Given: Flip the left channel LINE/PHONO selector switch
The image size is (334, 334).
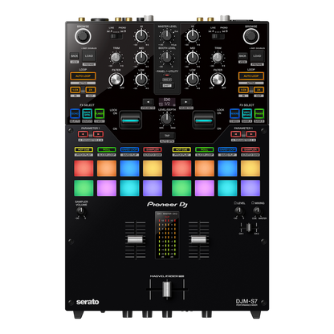Looking at the screenshot, I should pos(116,36).
